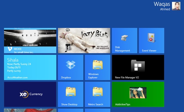184x112 pixels.
Task: Click the Dropbox tile label
Action: 66,78
